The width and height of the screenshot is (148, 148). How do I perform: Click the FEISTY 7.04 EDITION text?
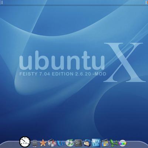coord(46,74)
